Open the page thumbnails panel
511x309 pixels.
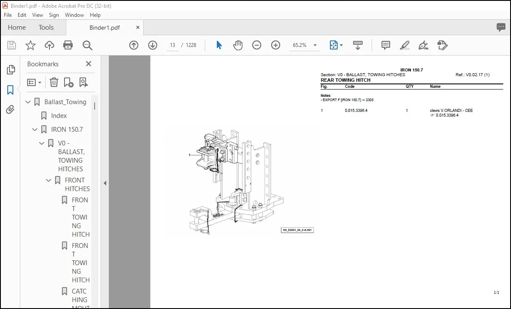click(11, 69)
